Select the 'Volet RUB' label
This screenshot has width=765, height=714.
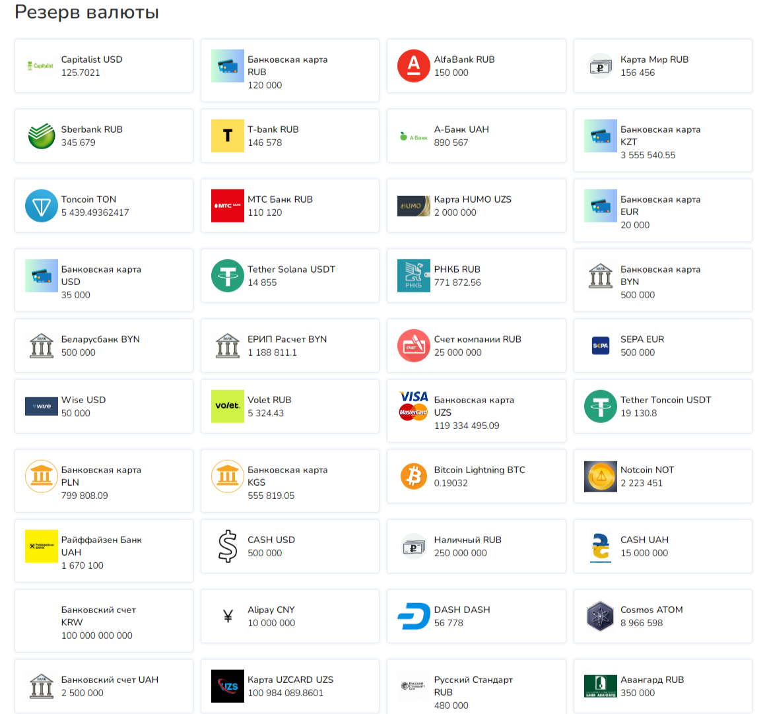pyautogui.click(x=269, y=400)
